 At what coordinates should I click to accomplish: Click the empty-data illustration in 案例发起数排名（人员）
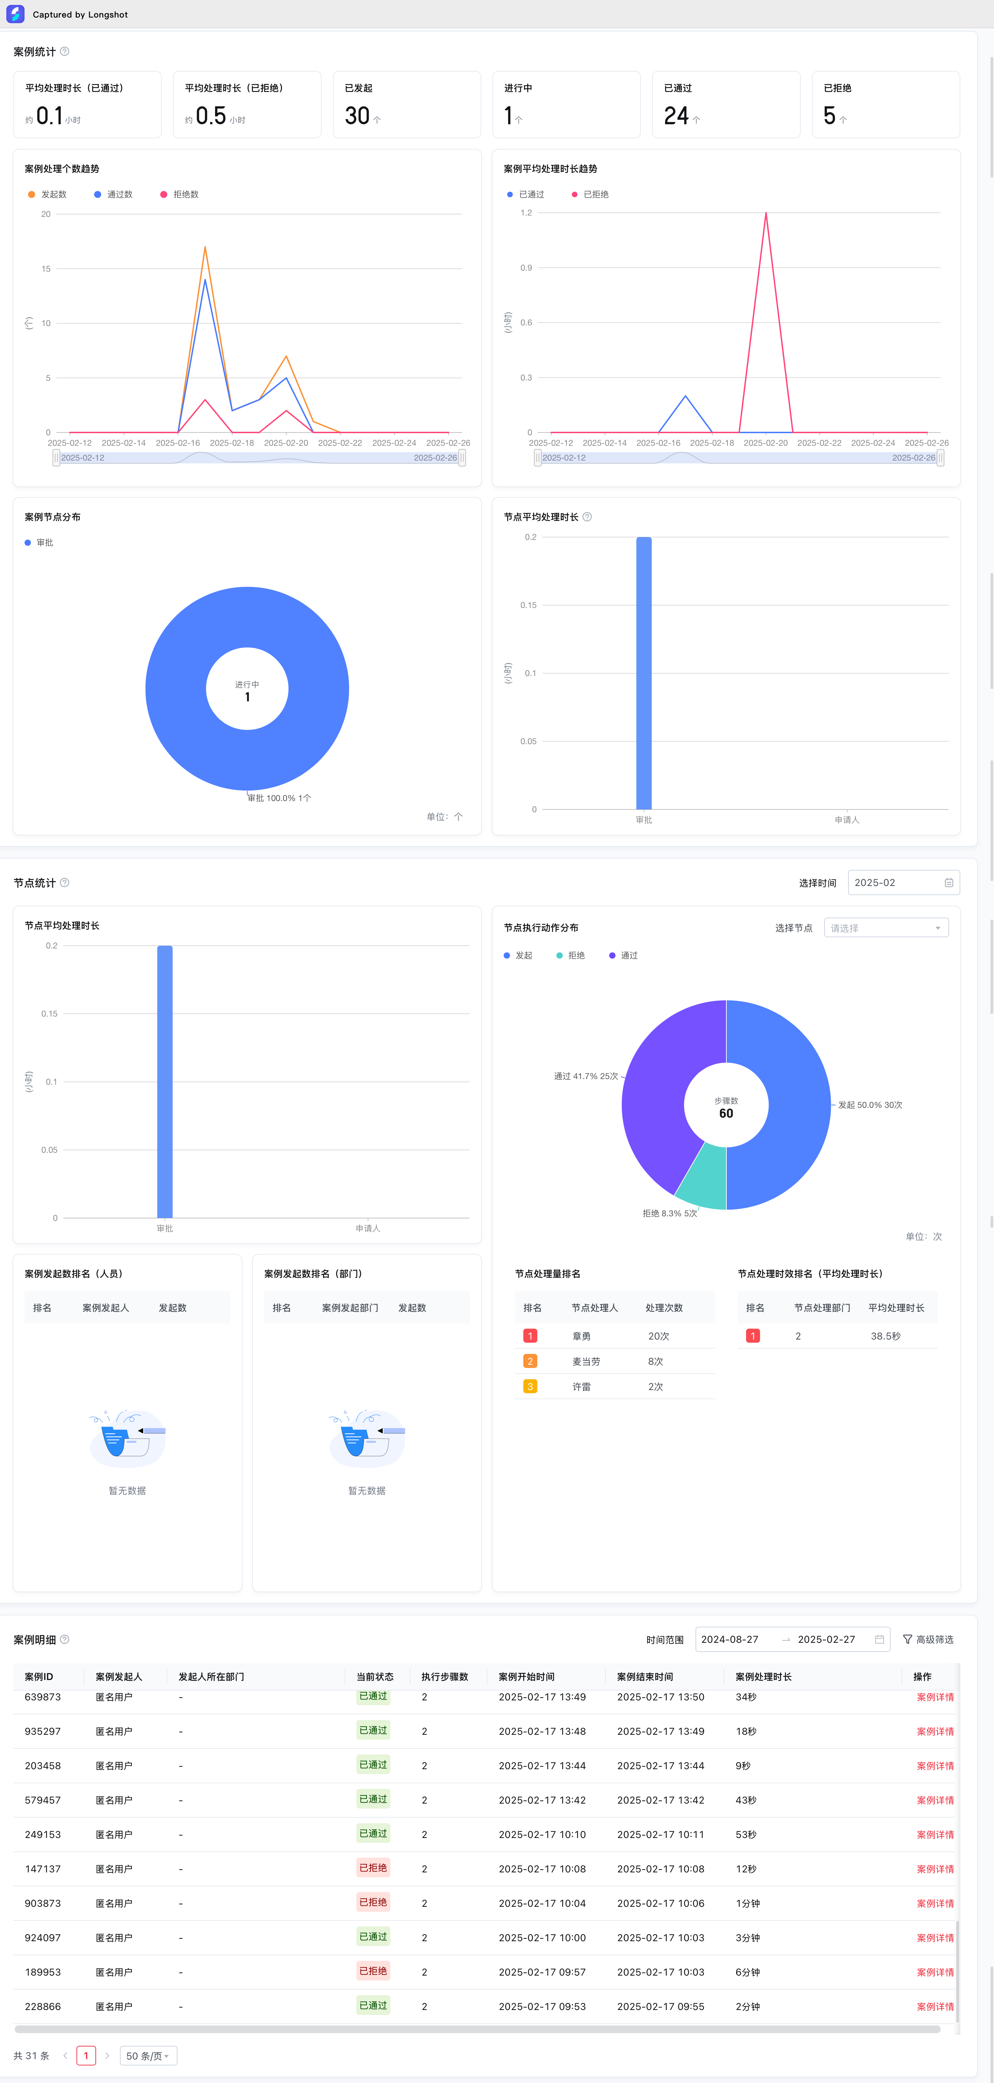(x=128, y=1438)
